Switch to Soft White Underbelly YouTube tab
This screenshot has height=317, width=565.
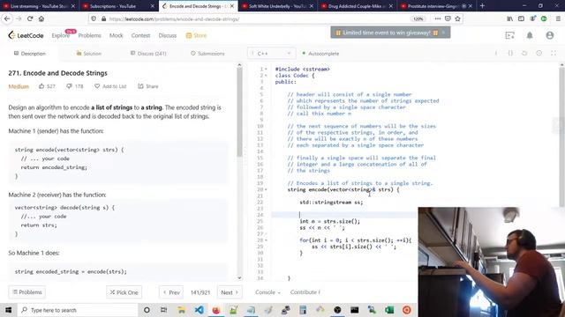tap(277, 6)
